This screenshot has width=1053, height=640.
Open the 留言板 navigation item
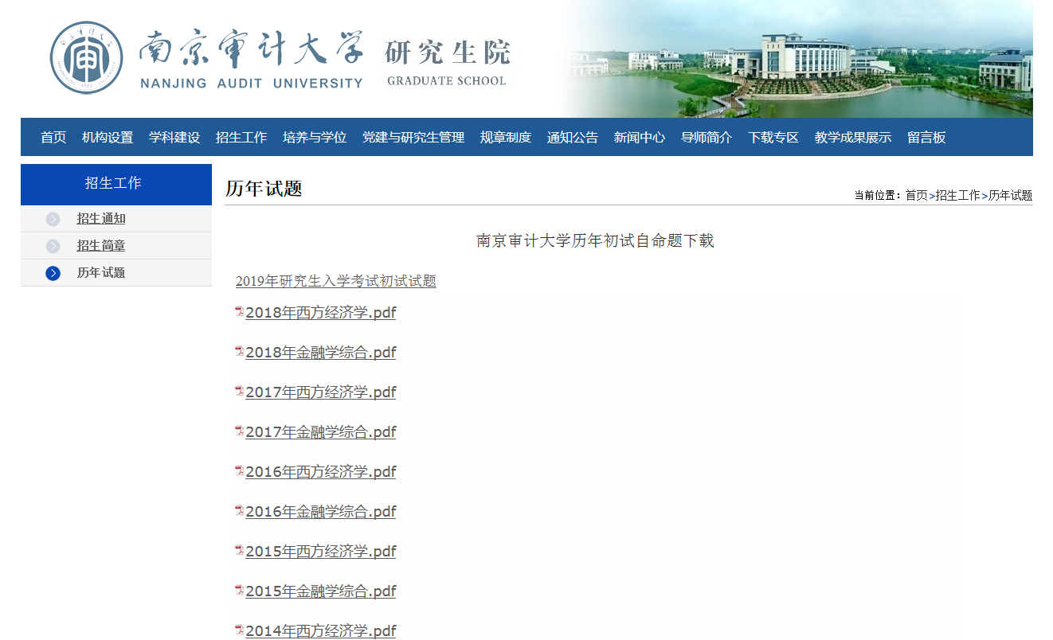(x=926, y=138)
